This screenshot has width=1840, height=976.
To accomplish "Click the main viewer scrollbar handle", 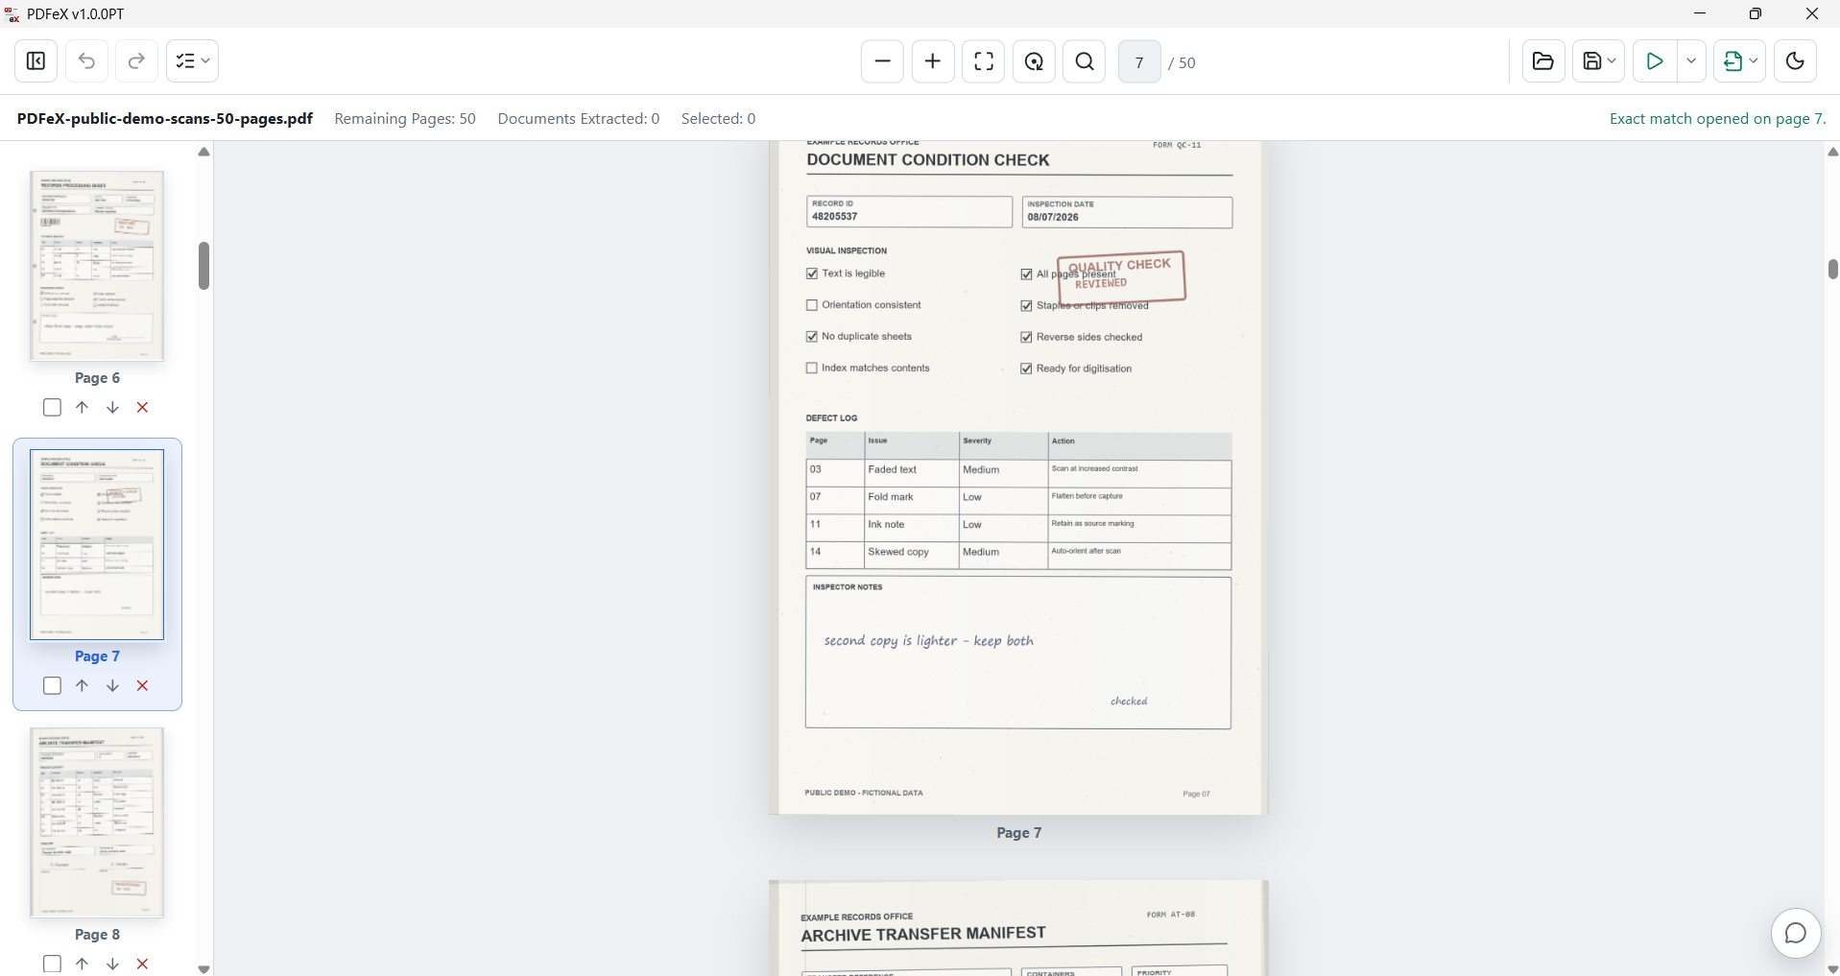I will [x=1832, y=269].
